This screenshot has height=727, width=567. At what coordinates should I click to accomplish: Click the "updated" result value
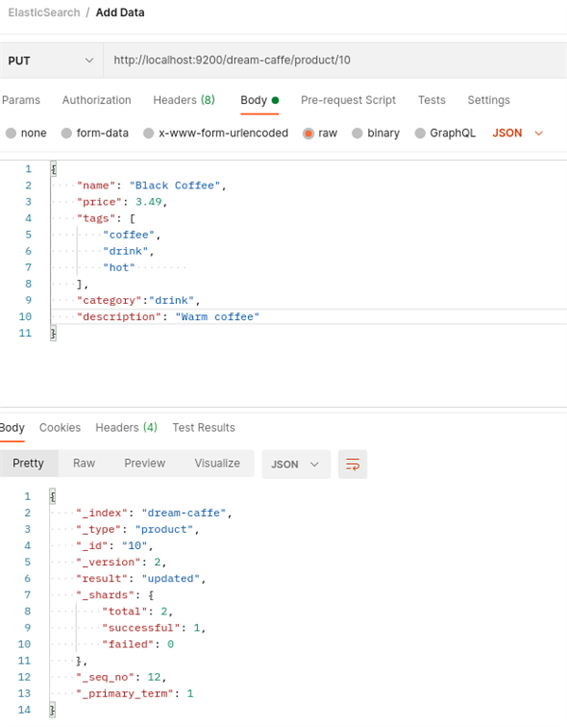(170, 578)
